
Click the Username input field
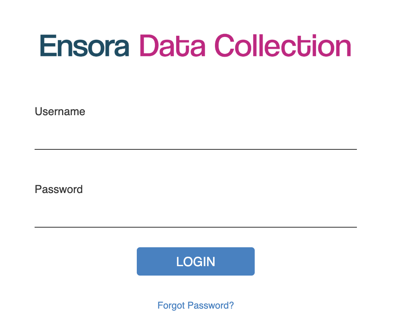[x=196, y=138]
